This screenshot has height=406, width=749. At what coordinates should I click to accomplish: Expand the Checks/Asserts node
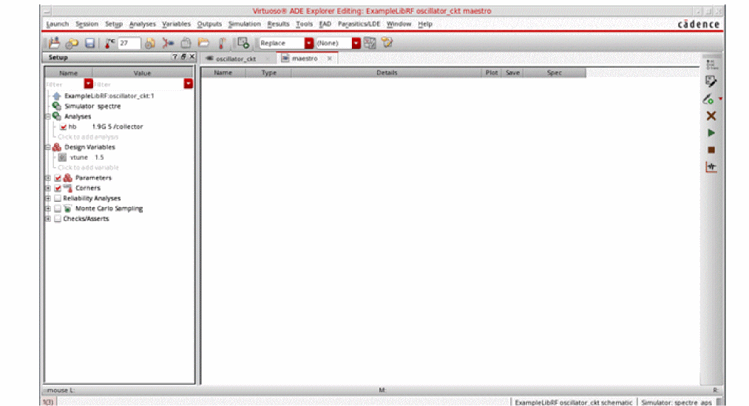click(x=48, y=219)
